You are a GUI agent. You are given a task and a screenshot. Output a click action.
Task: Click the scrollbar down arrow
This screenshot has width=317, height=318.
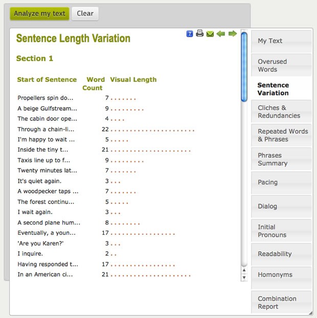point(244,278)
